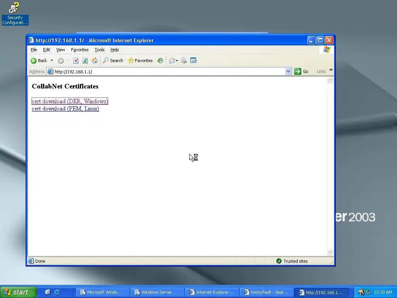
Task: Click the 10:20 AM clock
Action: pos(383,292)
